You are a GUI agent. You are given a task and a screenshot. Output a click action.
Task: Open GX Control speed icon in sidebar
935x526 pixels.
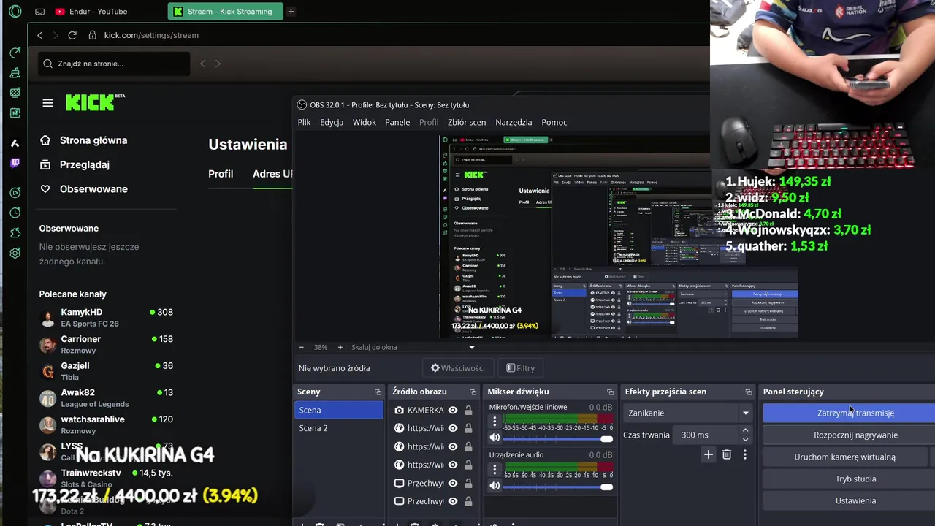(x=15, y=53)
